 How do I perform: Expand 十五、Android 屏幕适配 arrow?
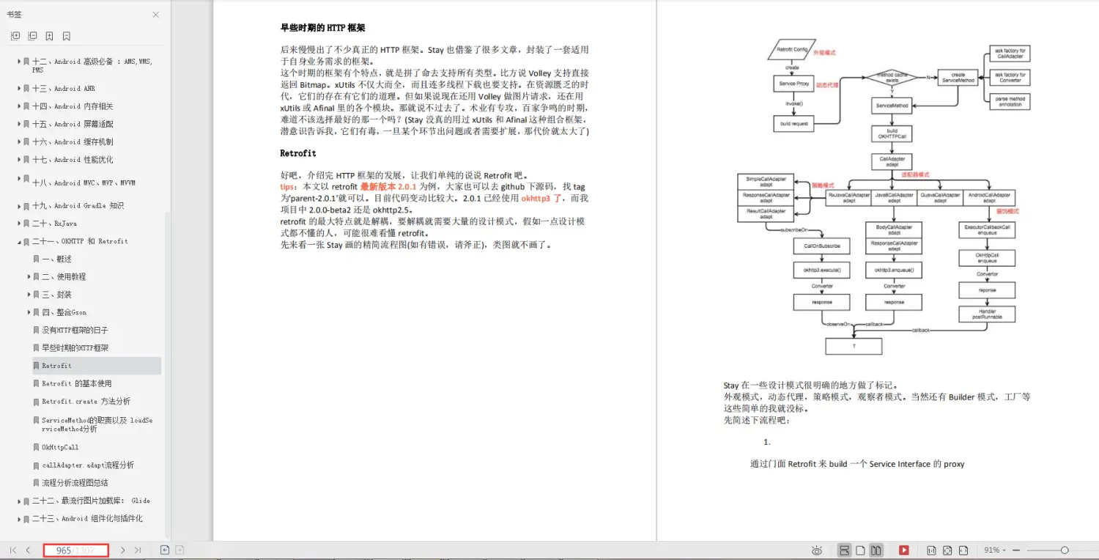[x=19, y=124]
